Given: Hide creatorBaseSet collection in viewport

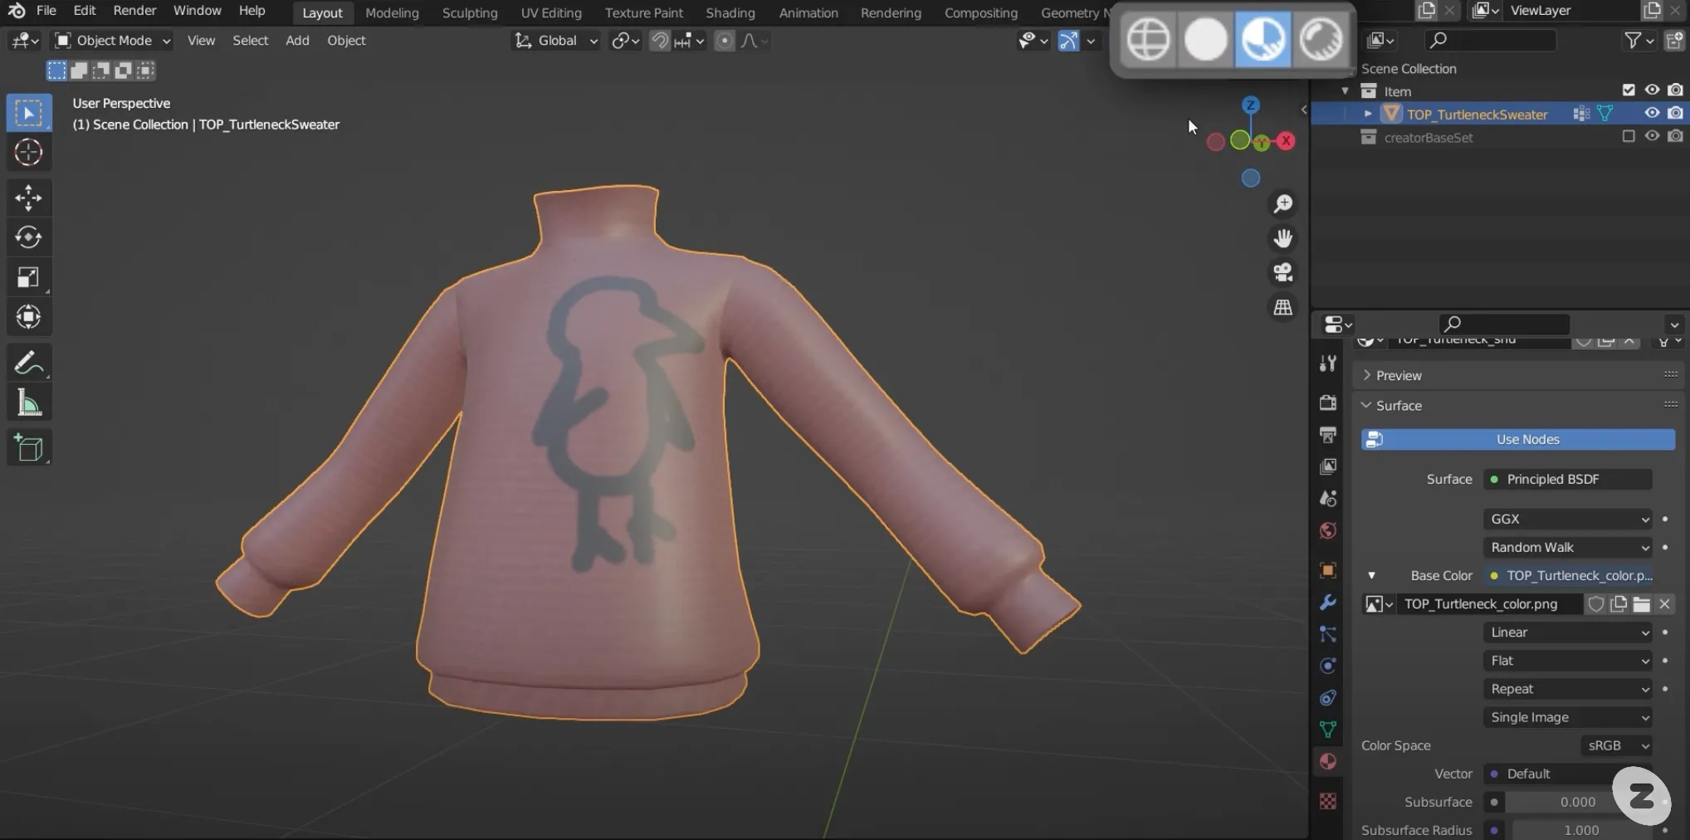Looking at the screenshot, I should [x=1653, y=137].
